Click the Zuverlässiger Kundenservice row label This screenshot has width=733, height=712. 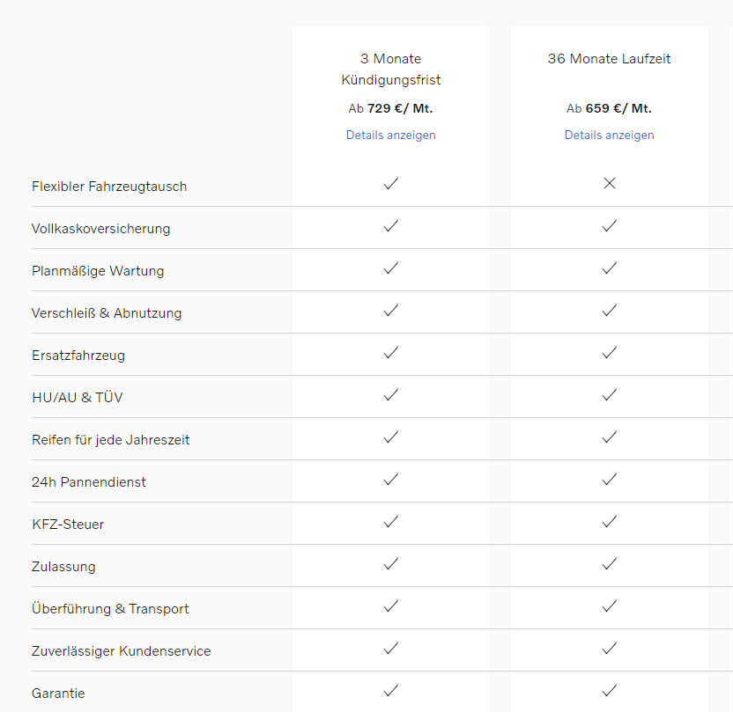point(121,651)
